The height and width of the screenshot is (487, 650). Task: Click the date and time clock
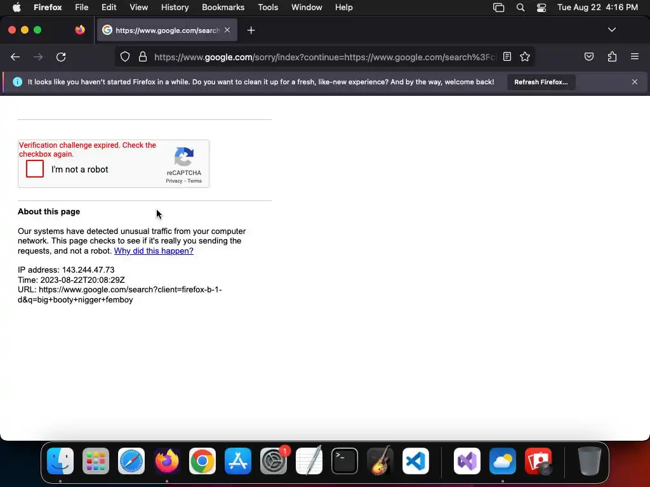pos(597,8)
